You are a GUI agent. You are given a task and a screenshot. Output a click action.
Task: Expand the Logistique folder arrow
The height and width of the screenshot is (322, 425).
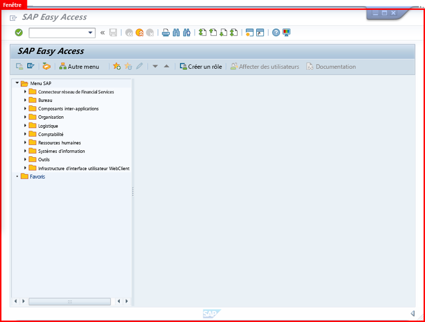25,126
